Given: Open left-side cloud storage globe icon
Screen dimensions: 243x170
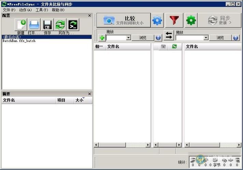Looking at the screenshot, I should coord(158,38).
